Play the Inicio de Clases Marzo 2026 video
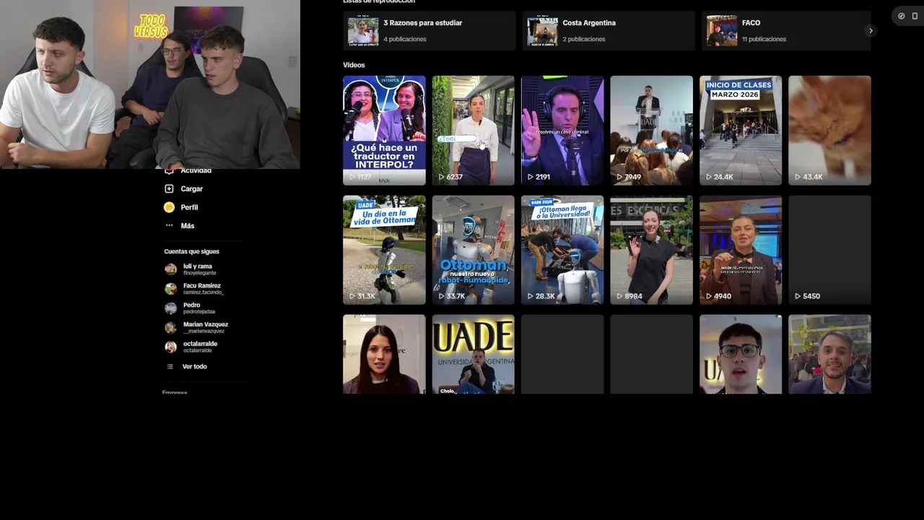 pos(741,131)
